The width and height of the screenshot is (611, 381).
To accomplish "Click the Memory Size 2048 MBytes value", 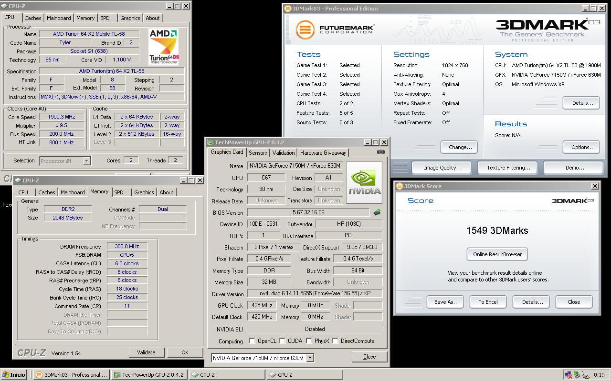I will [x=68, y=218].
